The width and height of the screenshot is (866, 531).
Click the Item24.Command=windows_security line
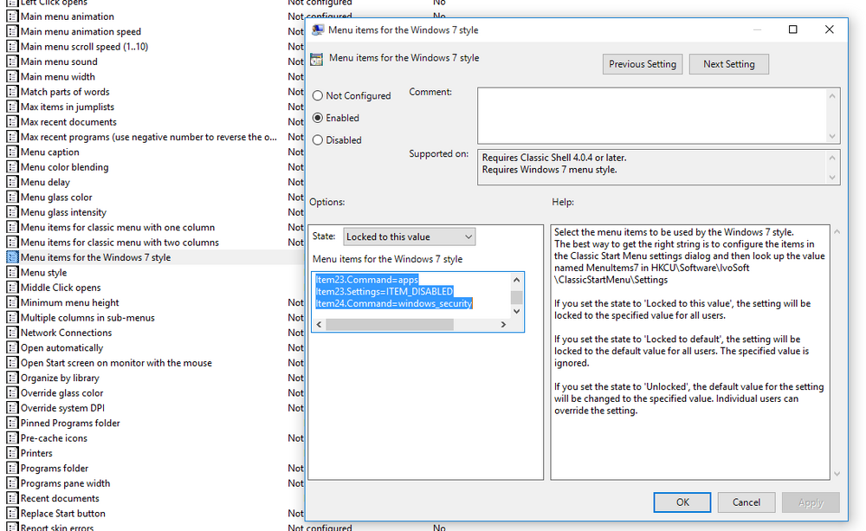coord(394,303)
